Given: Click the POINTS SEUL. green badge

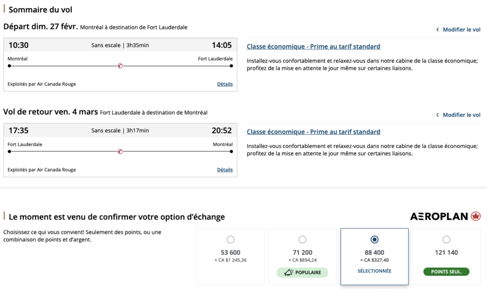Looking at the screenshot, I should click(x=446, y=272).
